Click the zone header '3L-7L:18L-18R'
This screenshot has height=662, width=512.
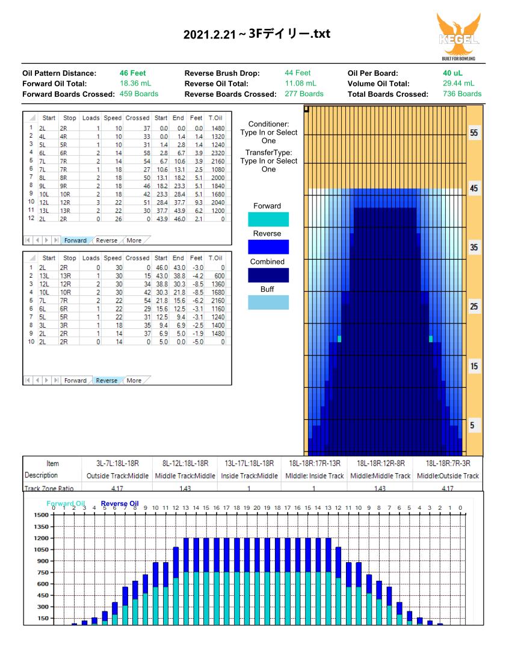117,464
